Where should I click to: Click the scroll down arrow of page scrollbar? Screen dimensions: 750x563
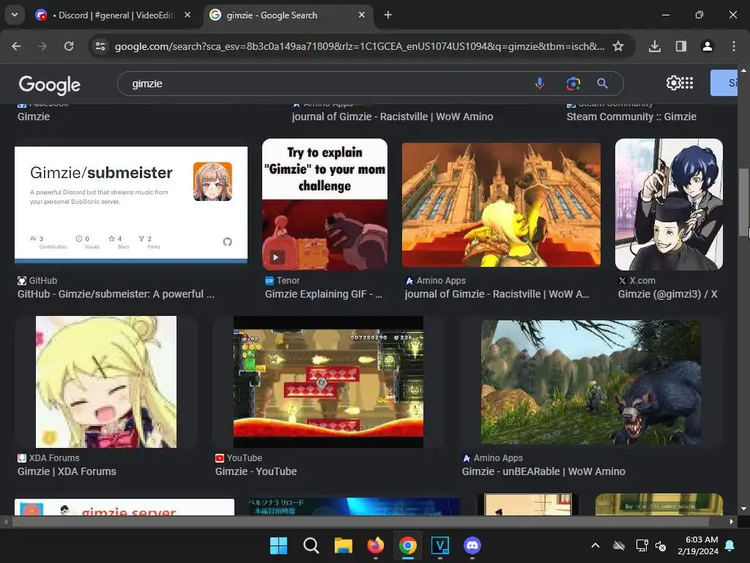pos(743,509)
